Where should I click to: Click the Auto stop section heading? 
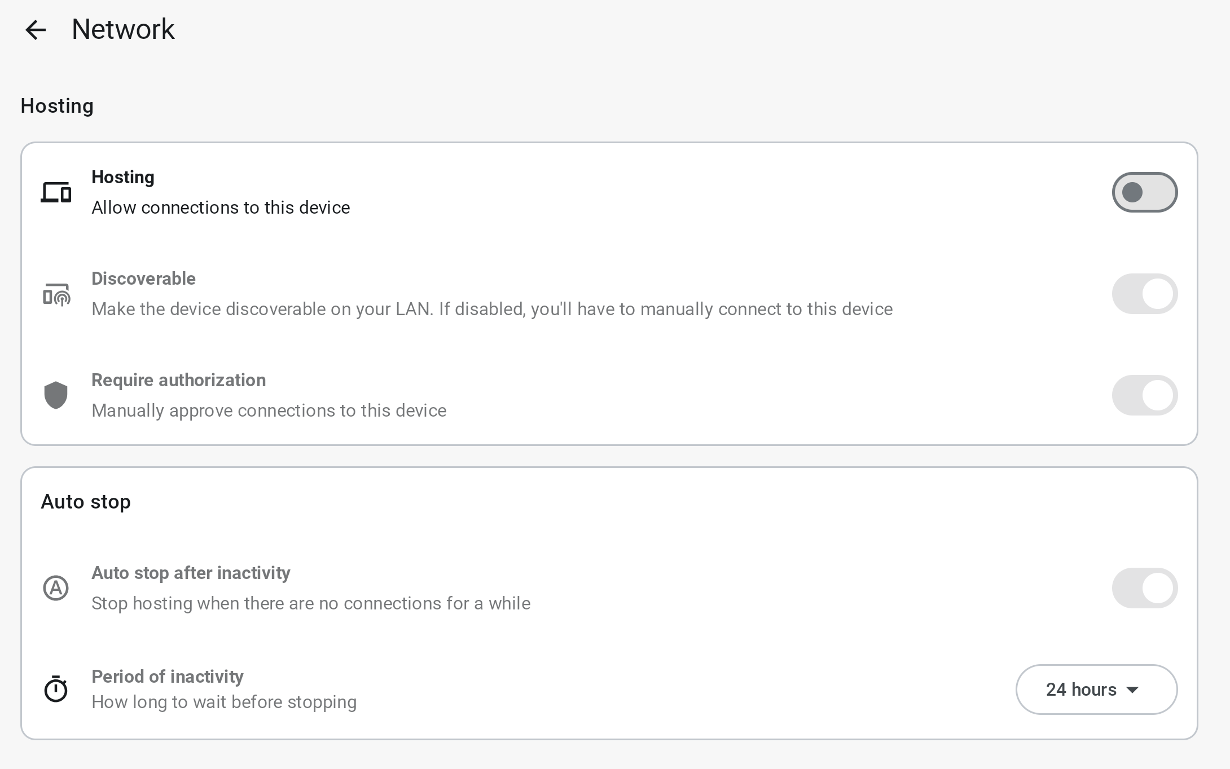click(x=86, y=502)
